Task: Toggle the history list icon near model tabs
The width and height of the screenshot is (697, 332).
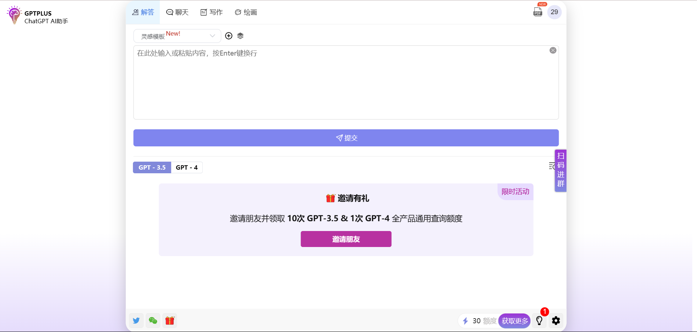Action: click(552, 166)
